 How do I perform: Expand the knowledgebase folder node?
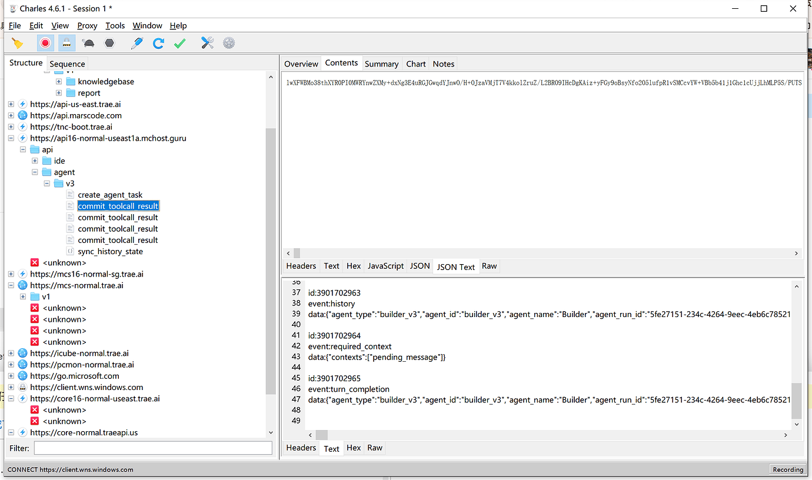(59, 82)
